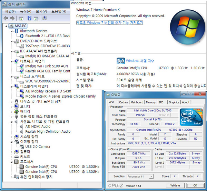Expand the 모니터 (Monitor) category

(11, 107)
